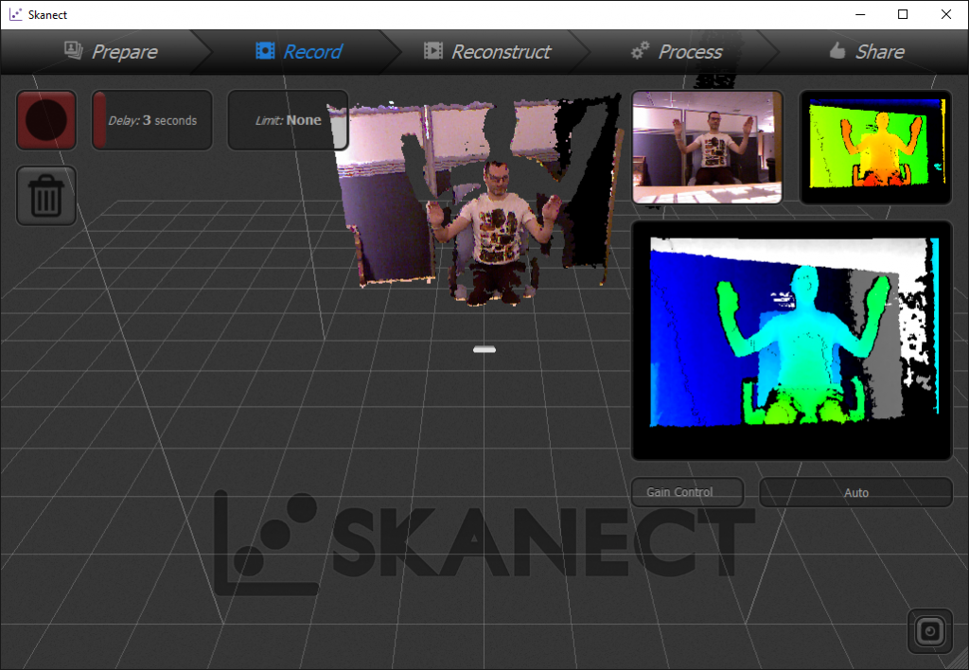Click the Share tab thumbs-up icon
The width and height of the screenshot is (969, 670).
[x=837, y=50]
